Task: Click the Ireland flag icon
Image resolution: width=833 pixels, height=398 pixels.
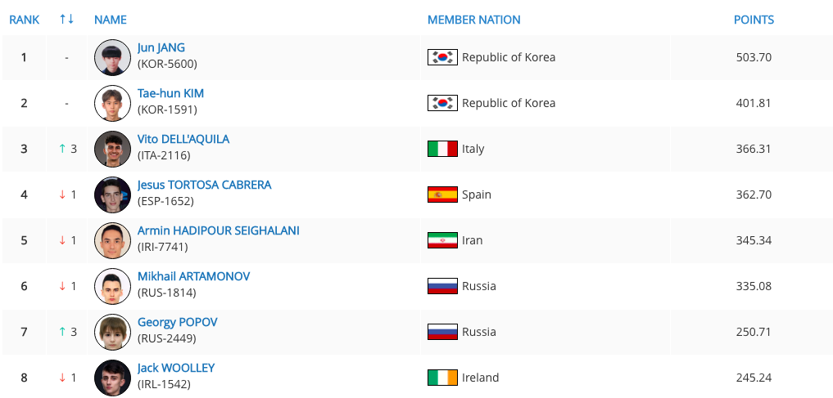Action: pyautogui.click(x=442, y=378)
